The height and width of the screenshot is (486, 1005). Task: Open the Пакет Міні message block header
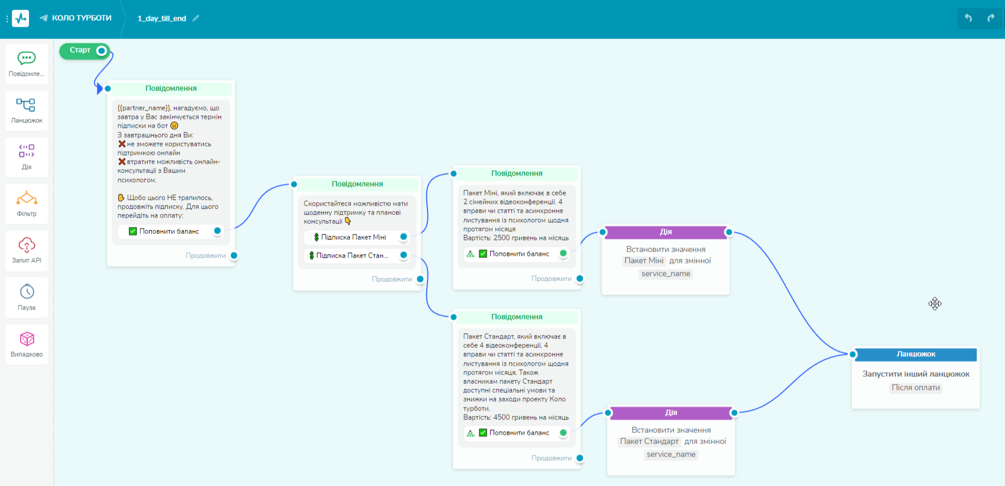517,174
